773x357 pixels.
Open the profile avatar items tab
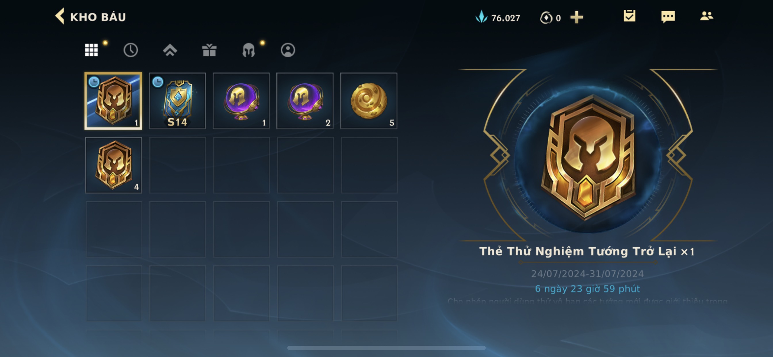pos(288,50)
